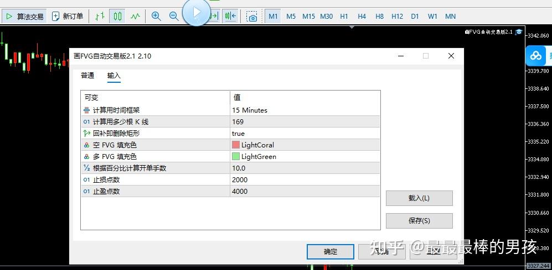Viewport: 552px width, 270px height.
Task: Zoom in with the magnifier plus icon
Action: (x=156, y=16)
